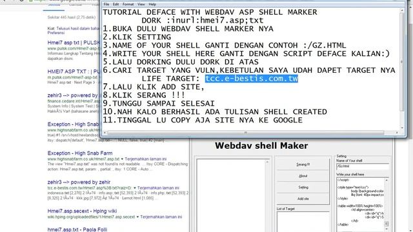Click Notepad's scroll-right arrow
413x232 pixels.
397,133
